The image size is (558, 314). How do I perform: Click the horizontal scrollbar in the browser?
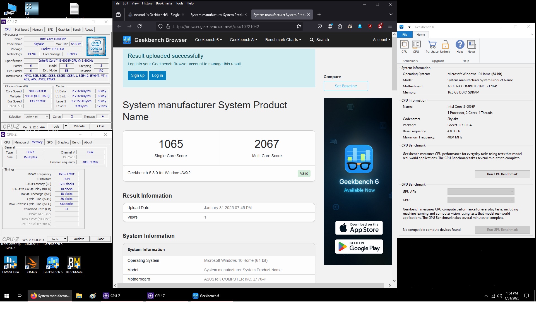click(x=251, y=285)
